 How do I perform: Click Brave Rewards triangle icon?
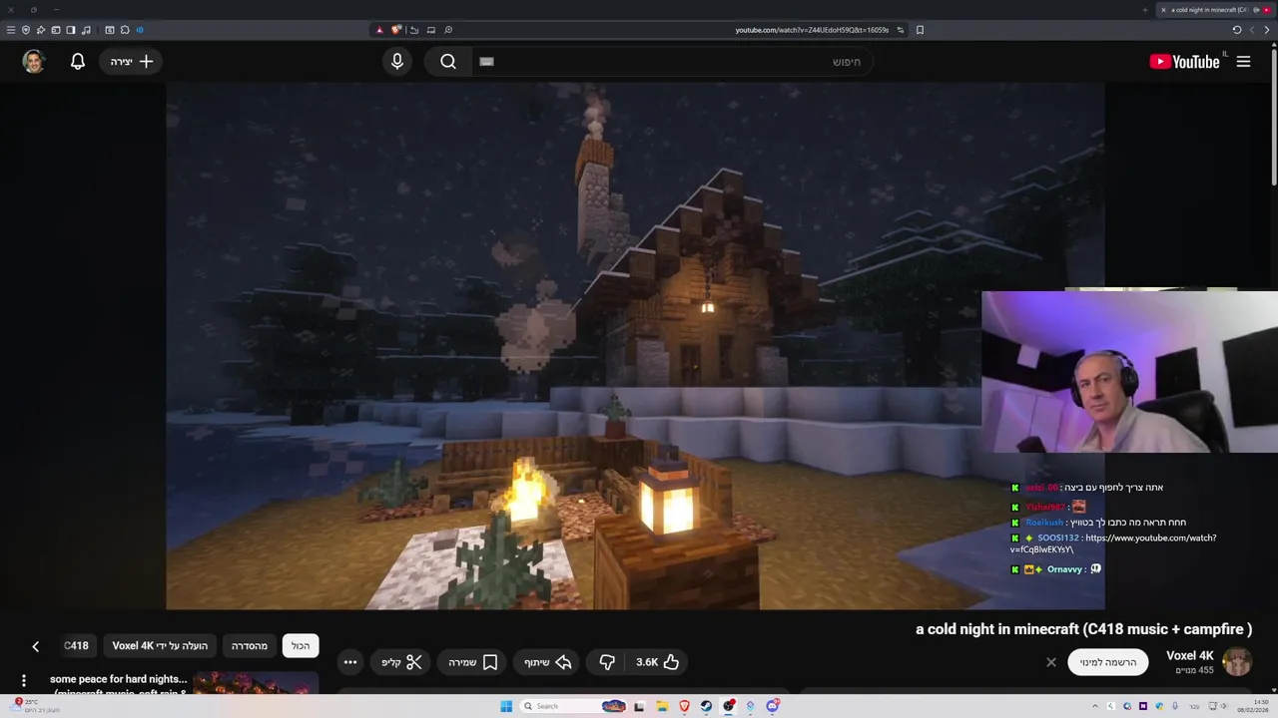tap(379, 30)
